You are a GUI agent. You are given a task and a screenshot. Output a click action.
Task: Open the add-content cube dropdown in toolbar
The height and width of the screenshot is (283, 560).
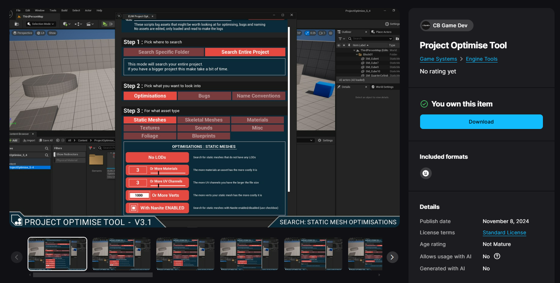tap(67, 24)
